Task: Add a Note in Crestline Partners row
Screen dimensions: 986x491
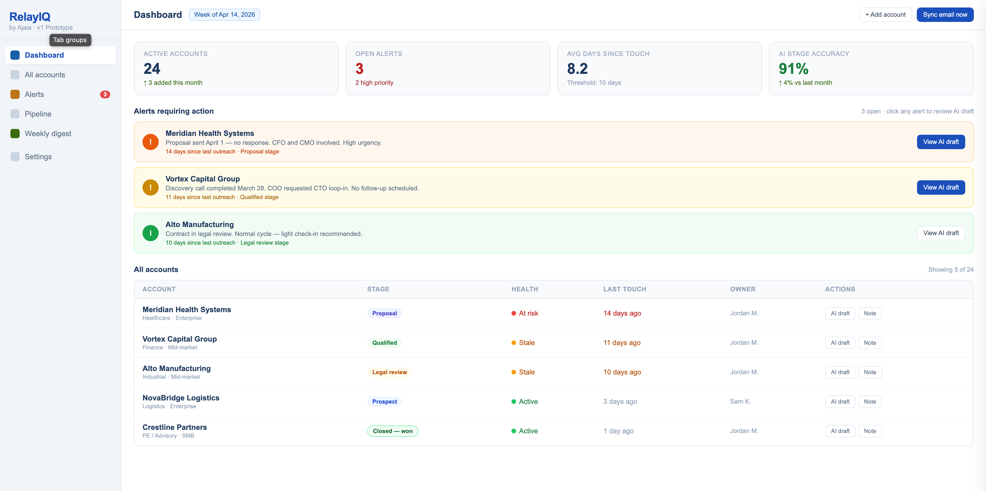Action: tap(870, 431)
